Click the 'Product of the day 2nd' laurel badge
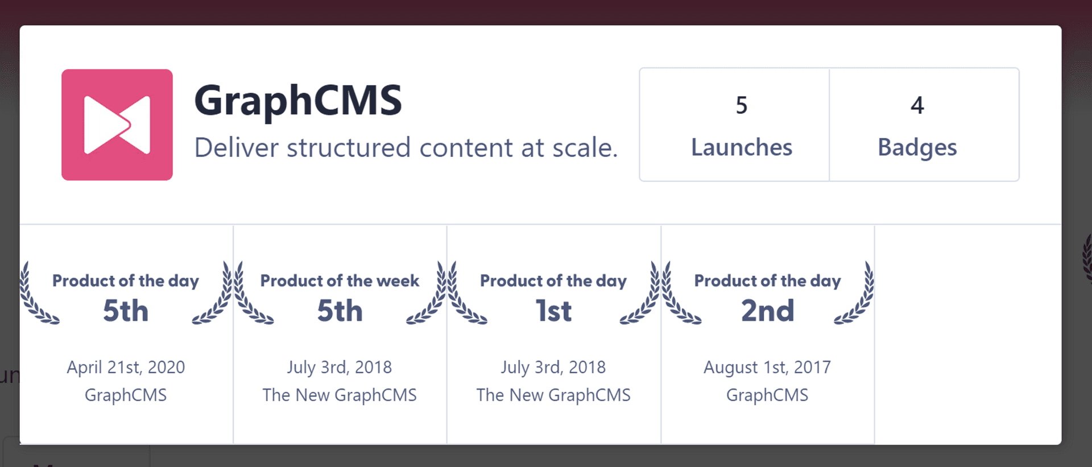1092x467 pixels. (767, 296)
